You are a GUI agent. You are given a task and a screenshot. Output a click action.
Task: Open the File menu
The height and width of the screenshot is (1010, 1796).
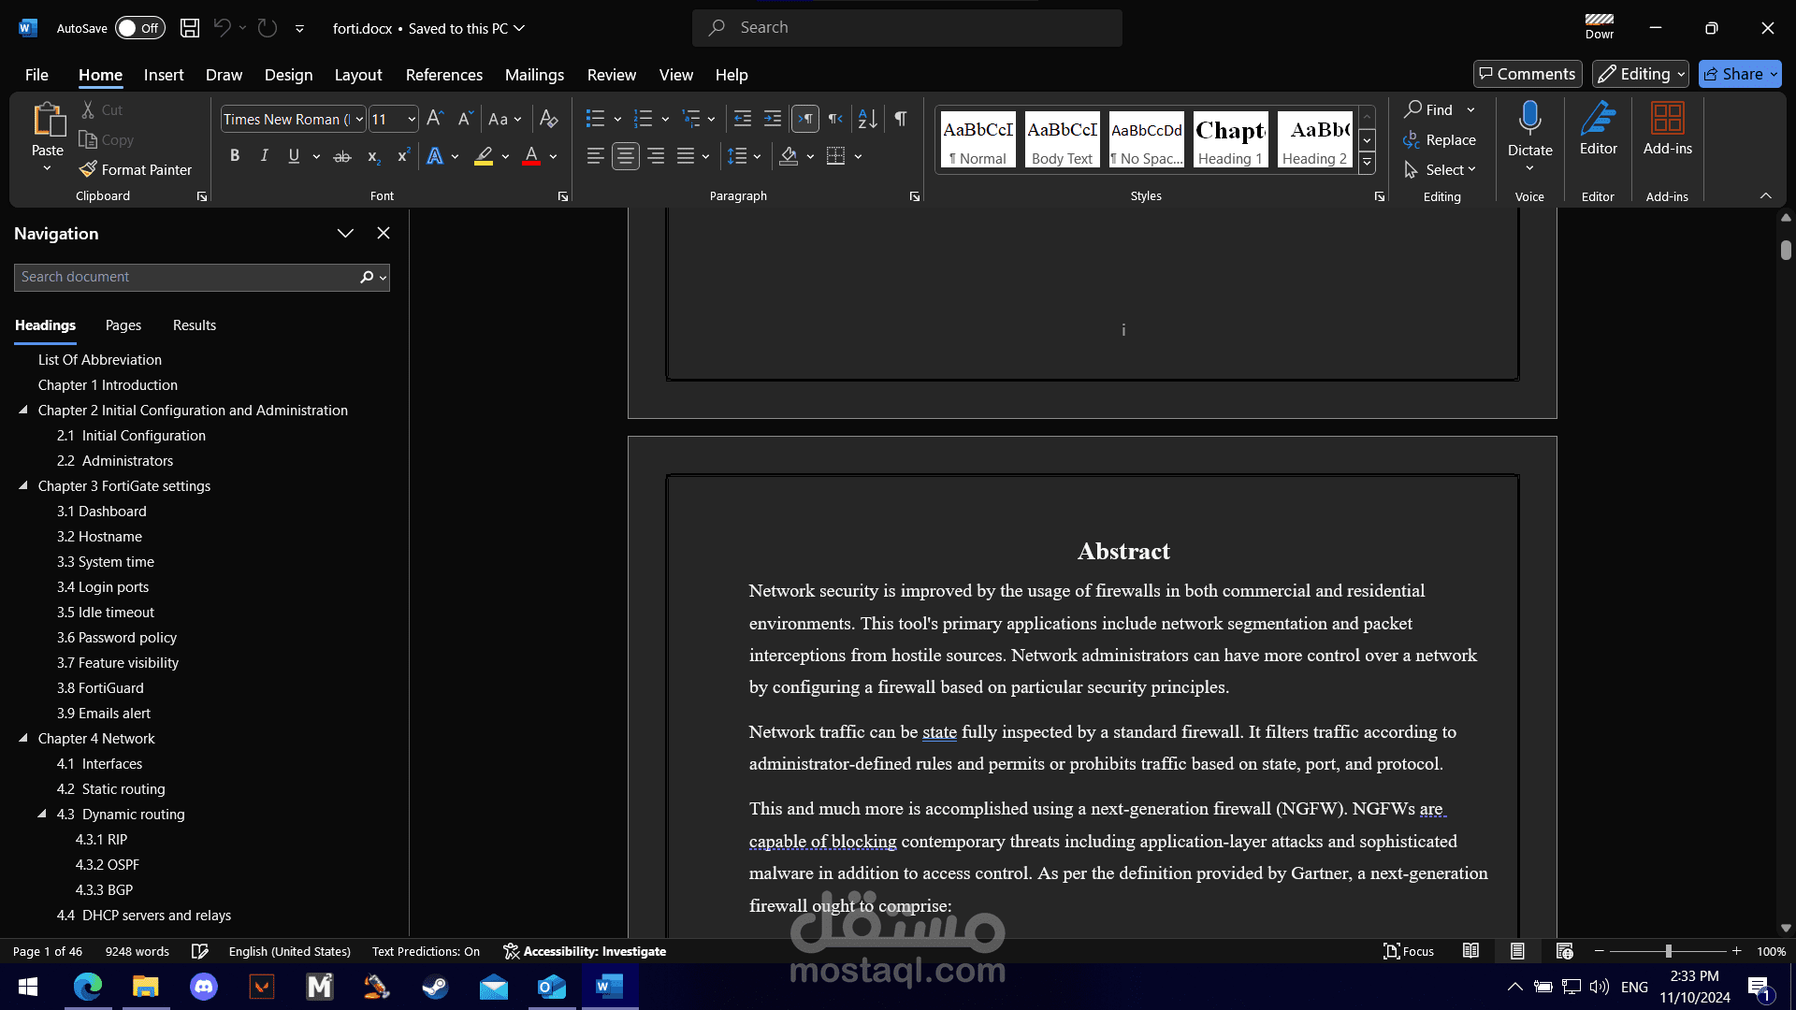click(36, 75)
